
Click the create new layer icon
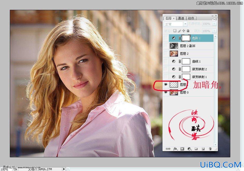click(203, 149)
